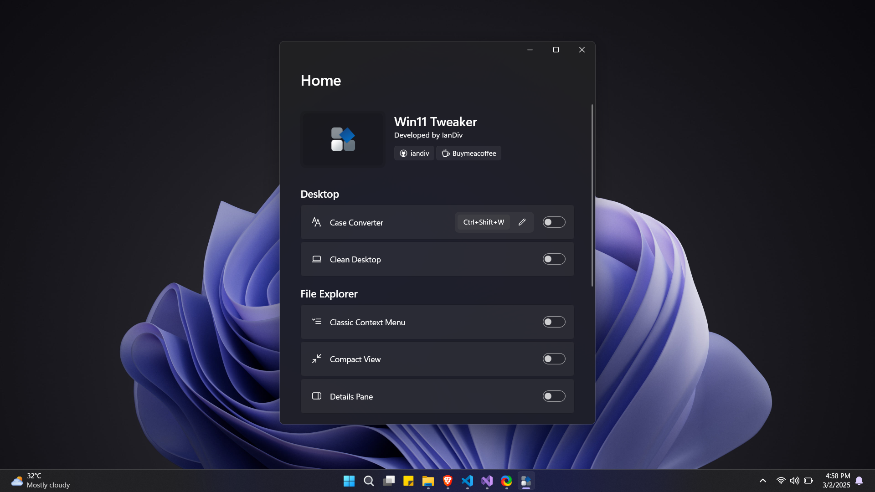
Task: Click the Details Pane panel icon
Action: click(316, 396)
